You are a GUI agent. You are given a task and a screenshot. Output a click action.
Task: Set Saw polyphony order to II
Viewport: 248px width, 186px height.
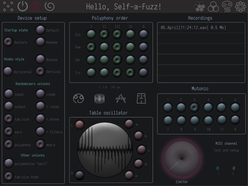pyautogui.click(x=104, y=47)
